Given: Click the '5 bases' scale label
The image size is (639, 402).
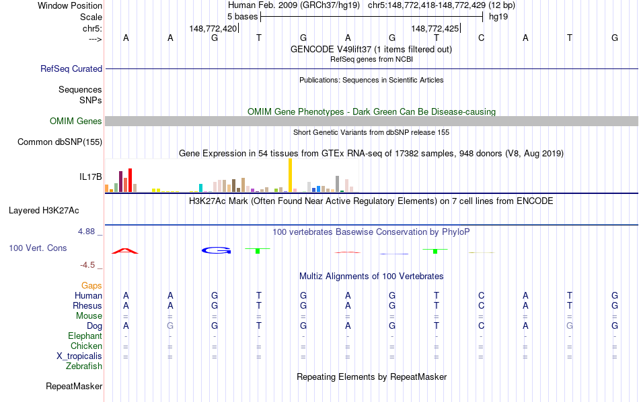Looking at the screenshot, I should pos(242,17).
